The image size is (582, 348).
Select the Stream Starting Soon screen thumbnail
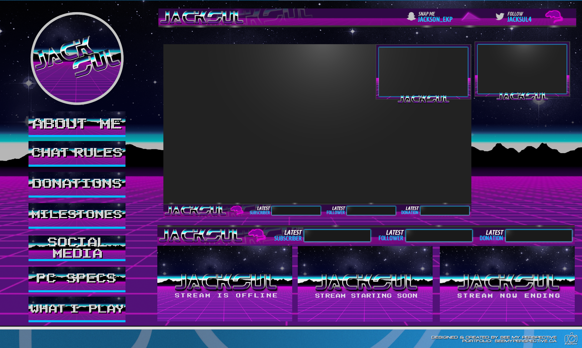click(x=365, y=284)
